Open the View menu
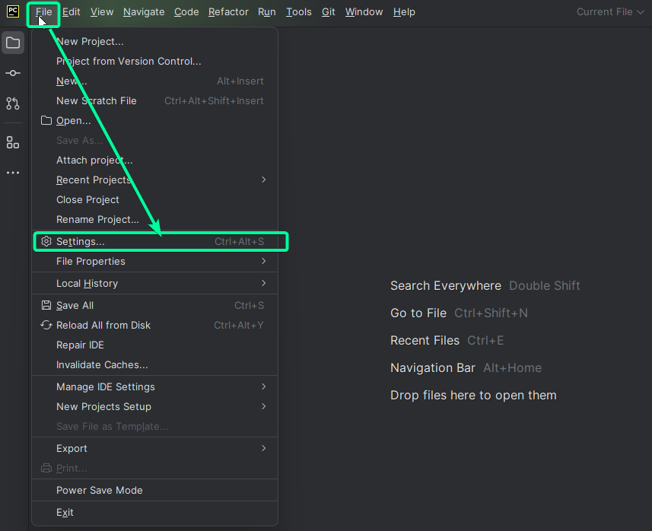Image resolution: width=652 pixels, height=531 pixels. point(102,12)
